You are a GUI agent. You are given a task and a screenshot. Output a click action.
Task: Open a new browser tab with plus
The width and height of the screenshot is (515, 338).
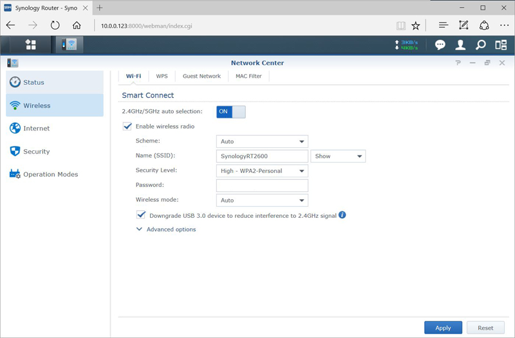(x=100, y=8)
